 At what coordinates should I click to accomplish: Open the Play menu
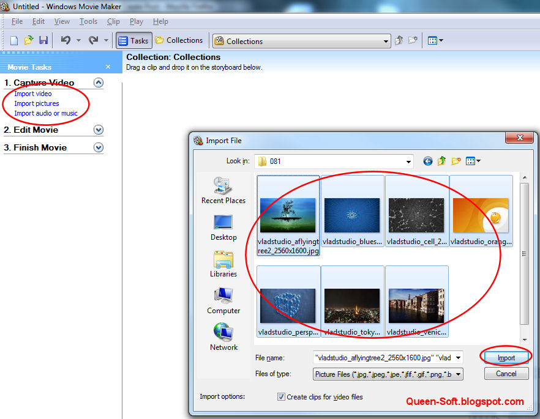[x=137, y=21]
